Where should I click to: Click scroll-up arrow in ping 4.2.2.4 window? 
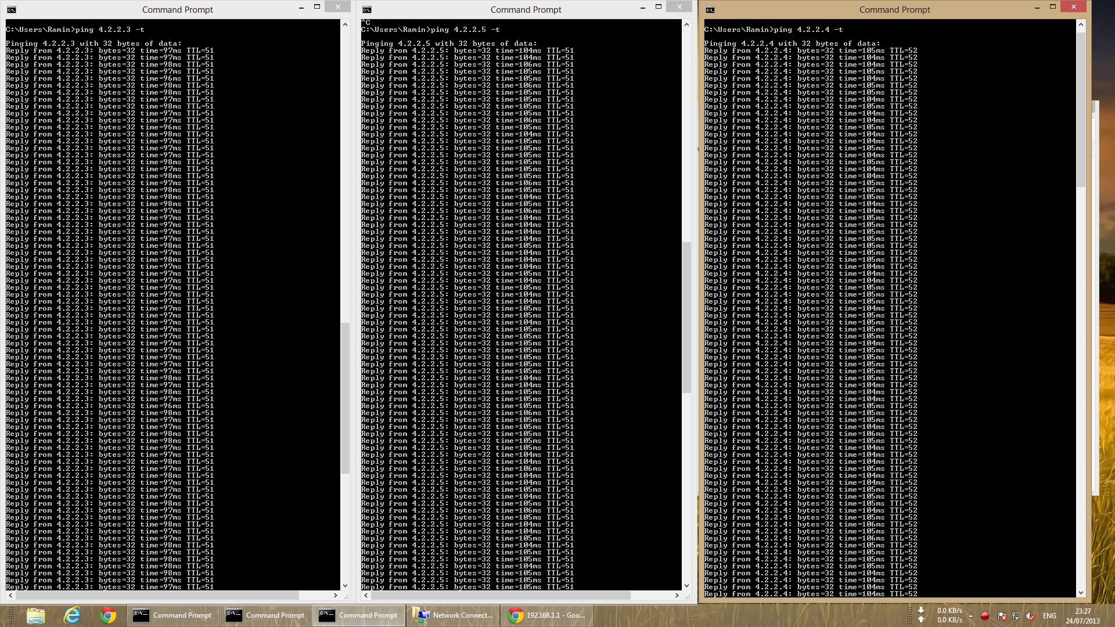pos(1081,24)
